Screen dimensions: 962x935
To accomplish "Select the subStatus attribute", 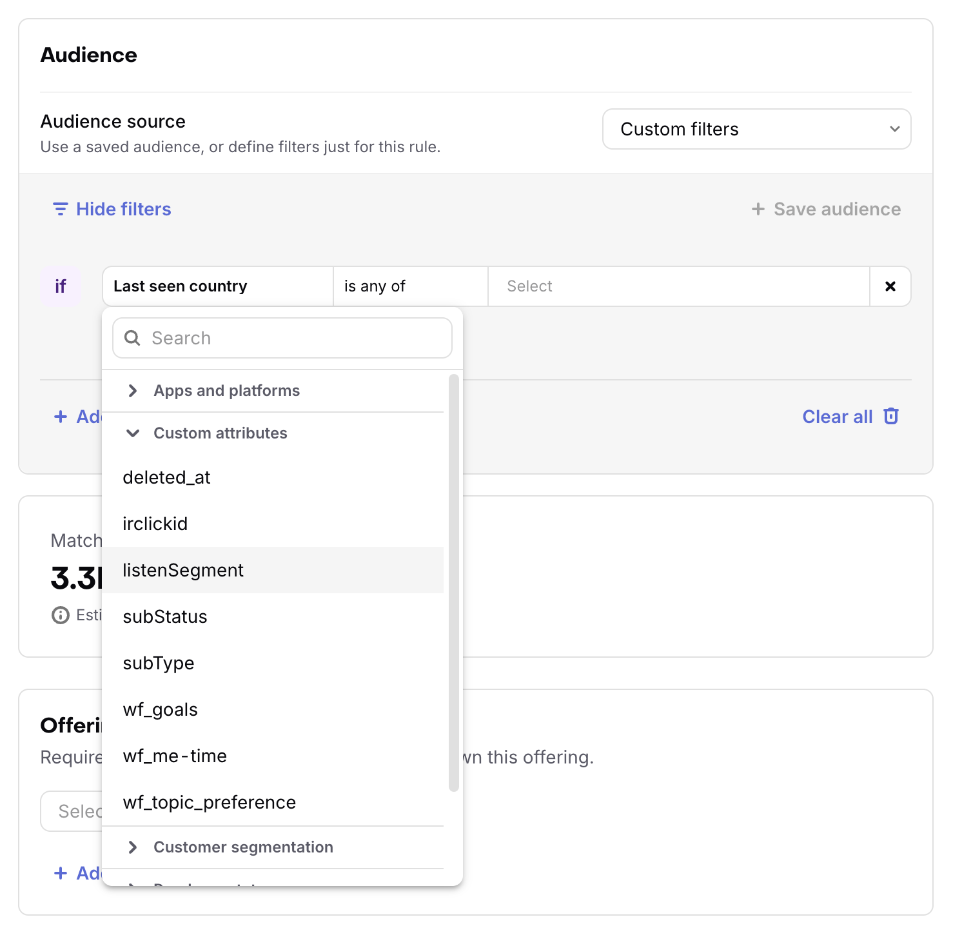I will [273, 616].
